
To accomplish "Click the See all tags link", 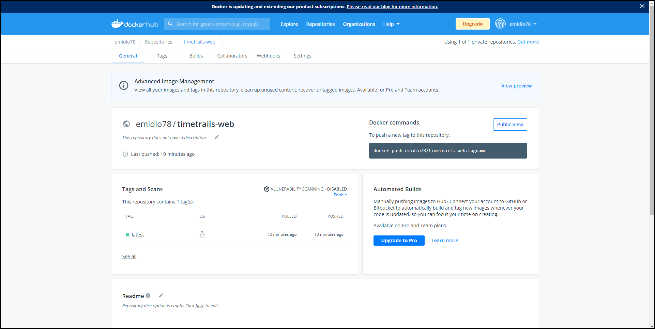I will coord(129,257).
